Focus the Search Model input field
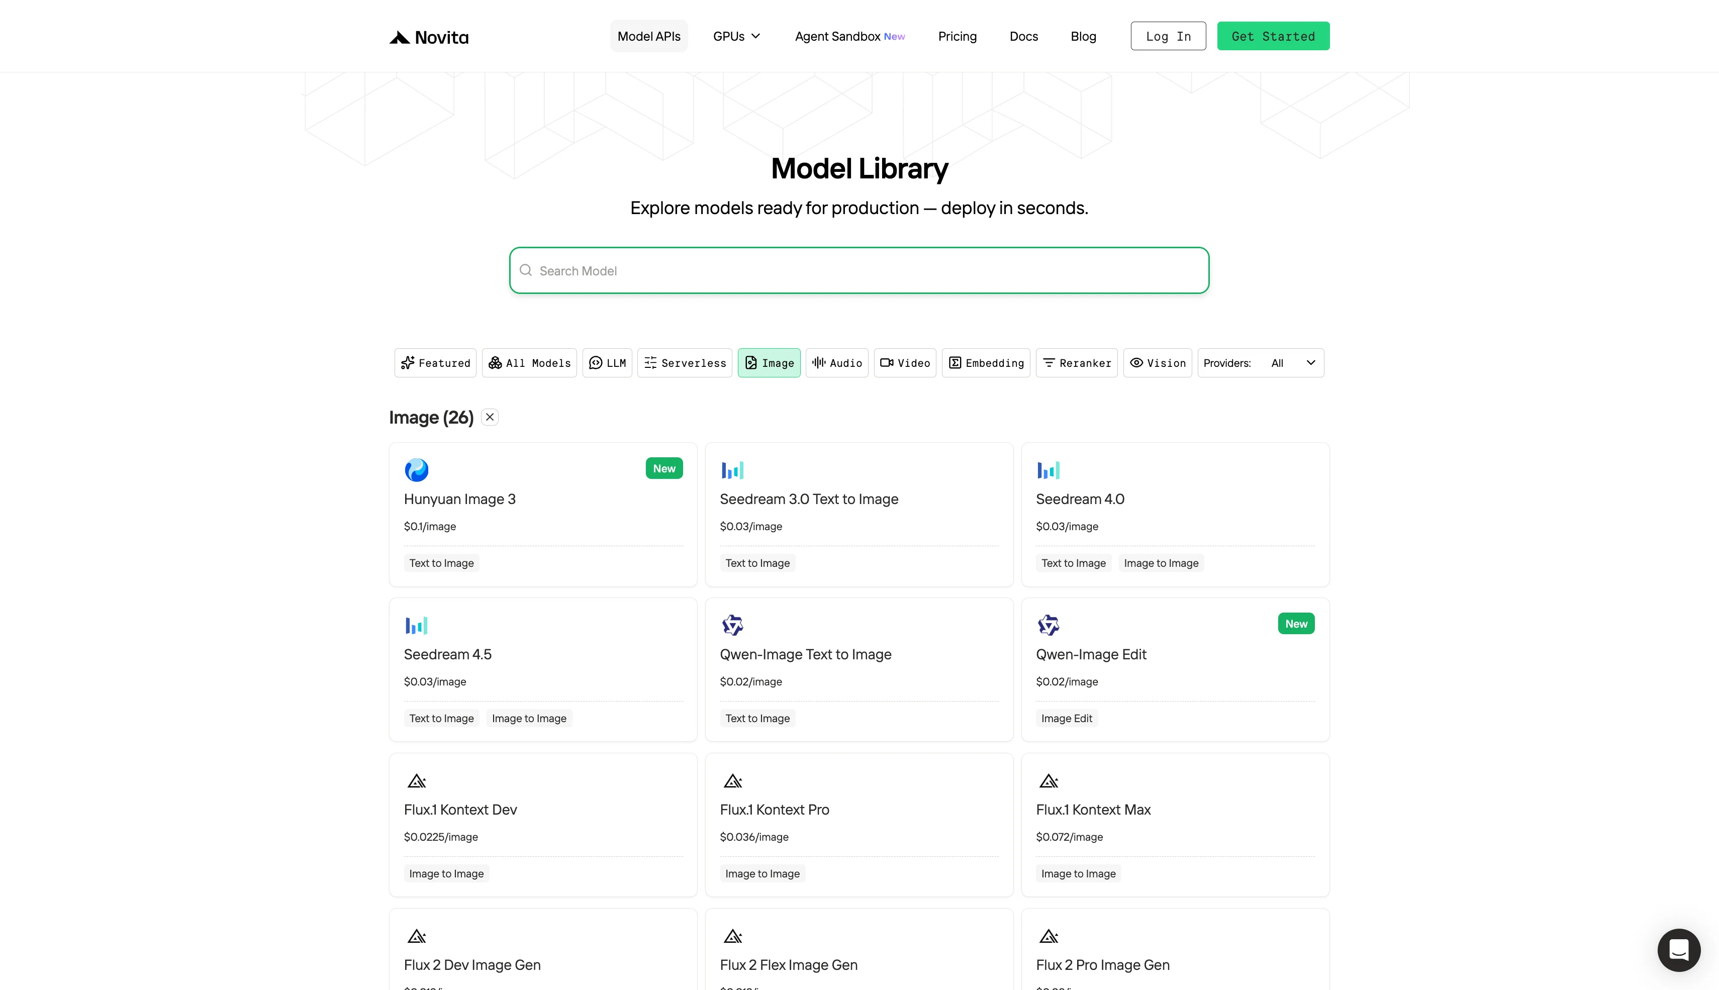 point(859,271)
